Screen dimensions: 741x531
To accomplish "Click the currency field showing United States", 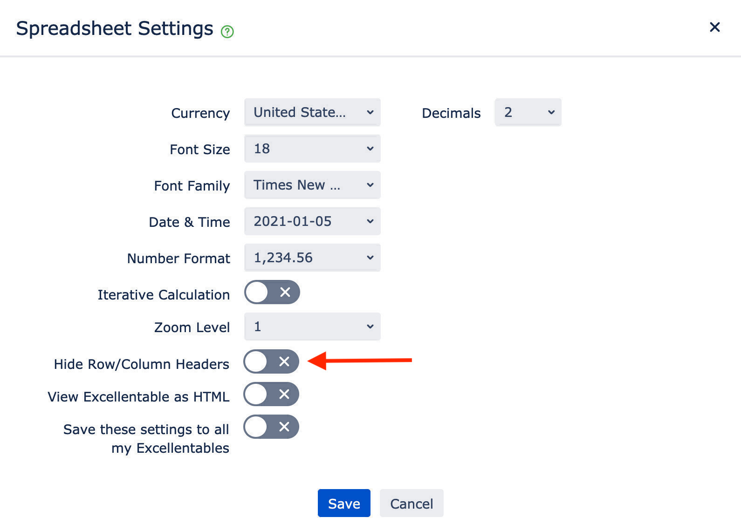I will pos(312,112).
